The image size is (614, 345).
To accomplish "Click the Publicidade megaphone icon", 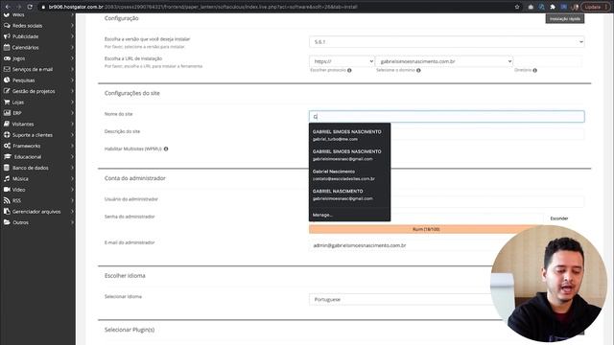I will tap(7, 36).
